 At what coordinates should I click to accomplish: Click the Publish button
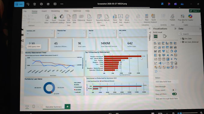pyautogui.click(x=172, y=18)
